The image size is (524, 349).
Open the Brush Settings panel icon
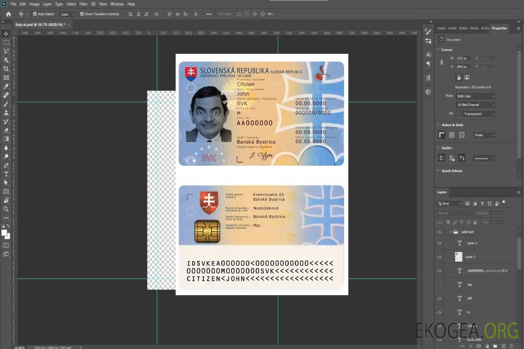(x=428, y=32)
